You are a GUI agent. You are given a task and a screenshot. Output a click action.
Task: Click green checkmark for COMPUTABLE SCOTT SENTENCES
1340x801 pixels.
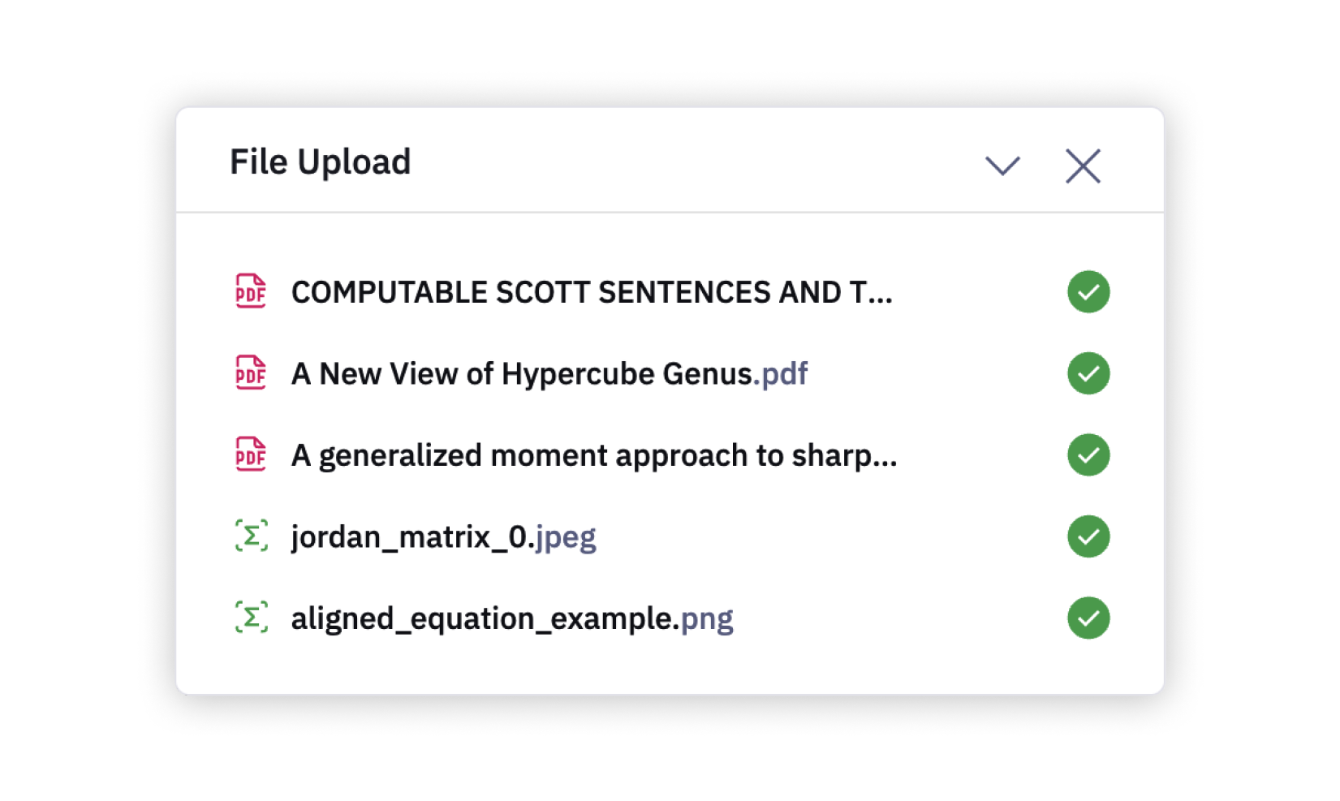(1088, 291)
